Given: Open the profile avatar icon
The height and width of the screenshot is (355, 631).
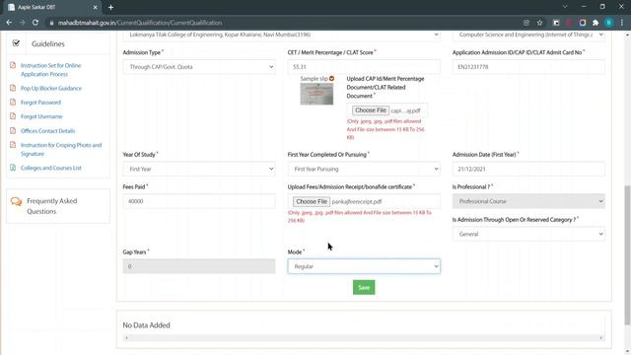Looking at the screenshot, I should point(609,23).
